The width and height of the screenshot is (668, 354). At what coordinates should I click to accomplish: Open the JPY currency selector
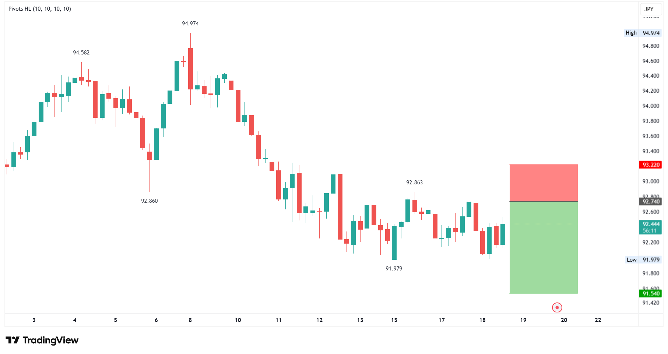pos(649,9)
